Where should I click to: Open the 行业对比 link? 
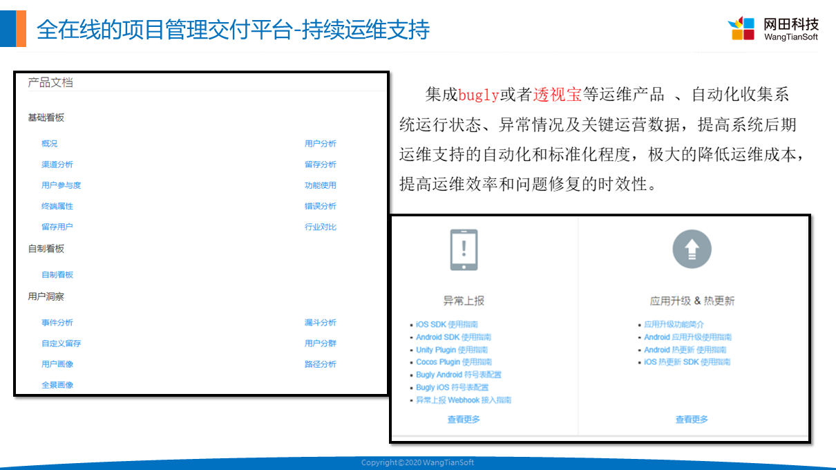[321, 227]
